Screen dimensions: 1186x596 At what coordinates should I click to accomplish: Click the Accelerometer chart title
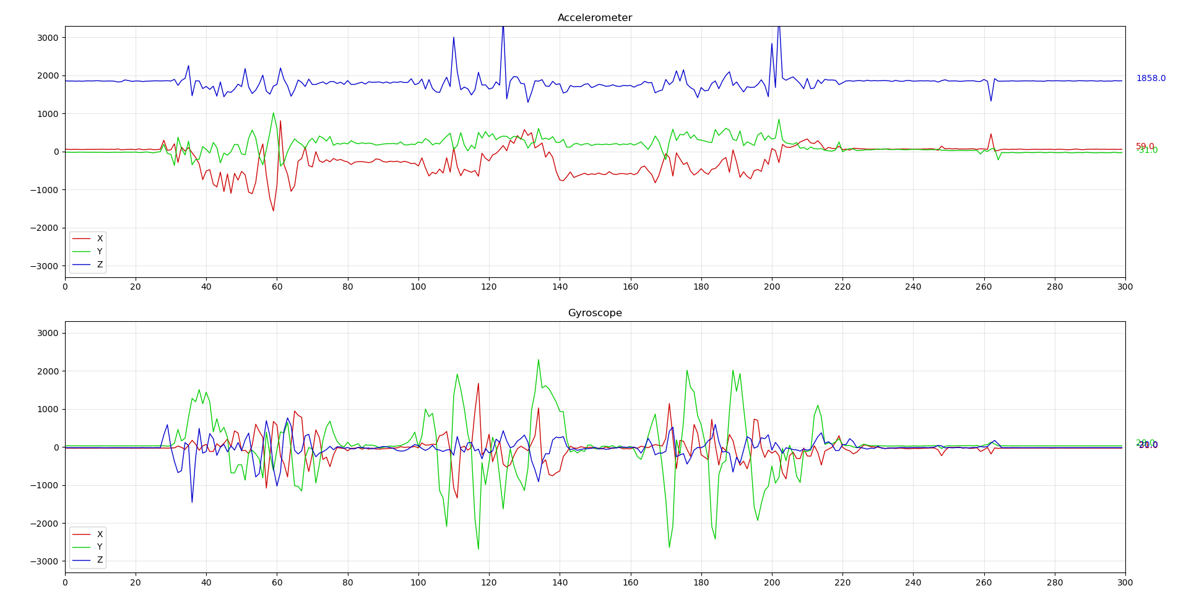pyautogui.click(x=594, y=18)
